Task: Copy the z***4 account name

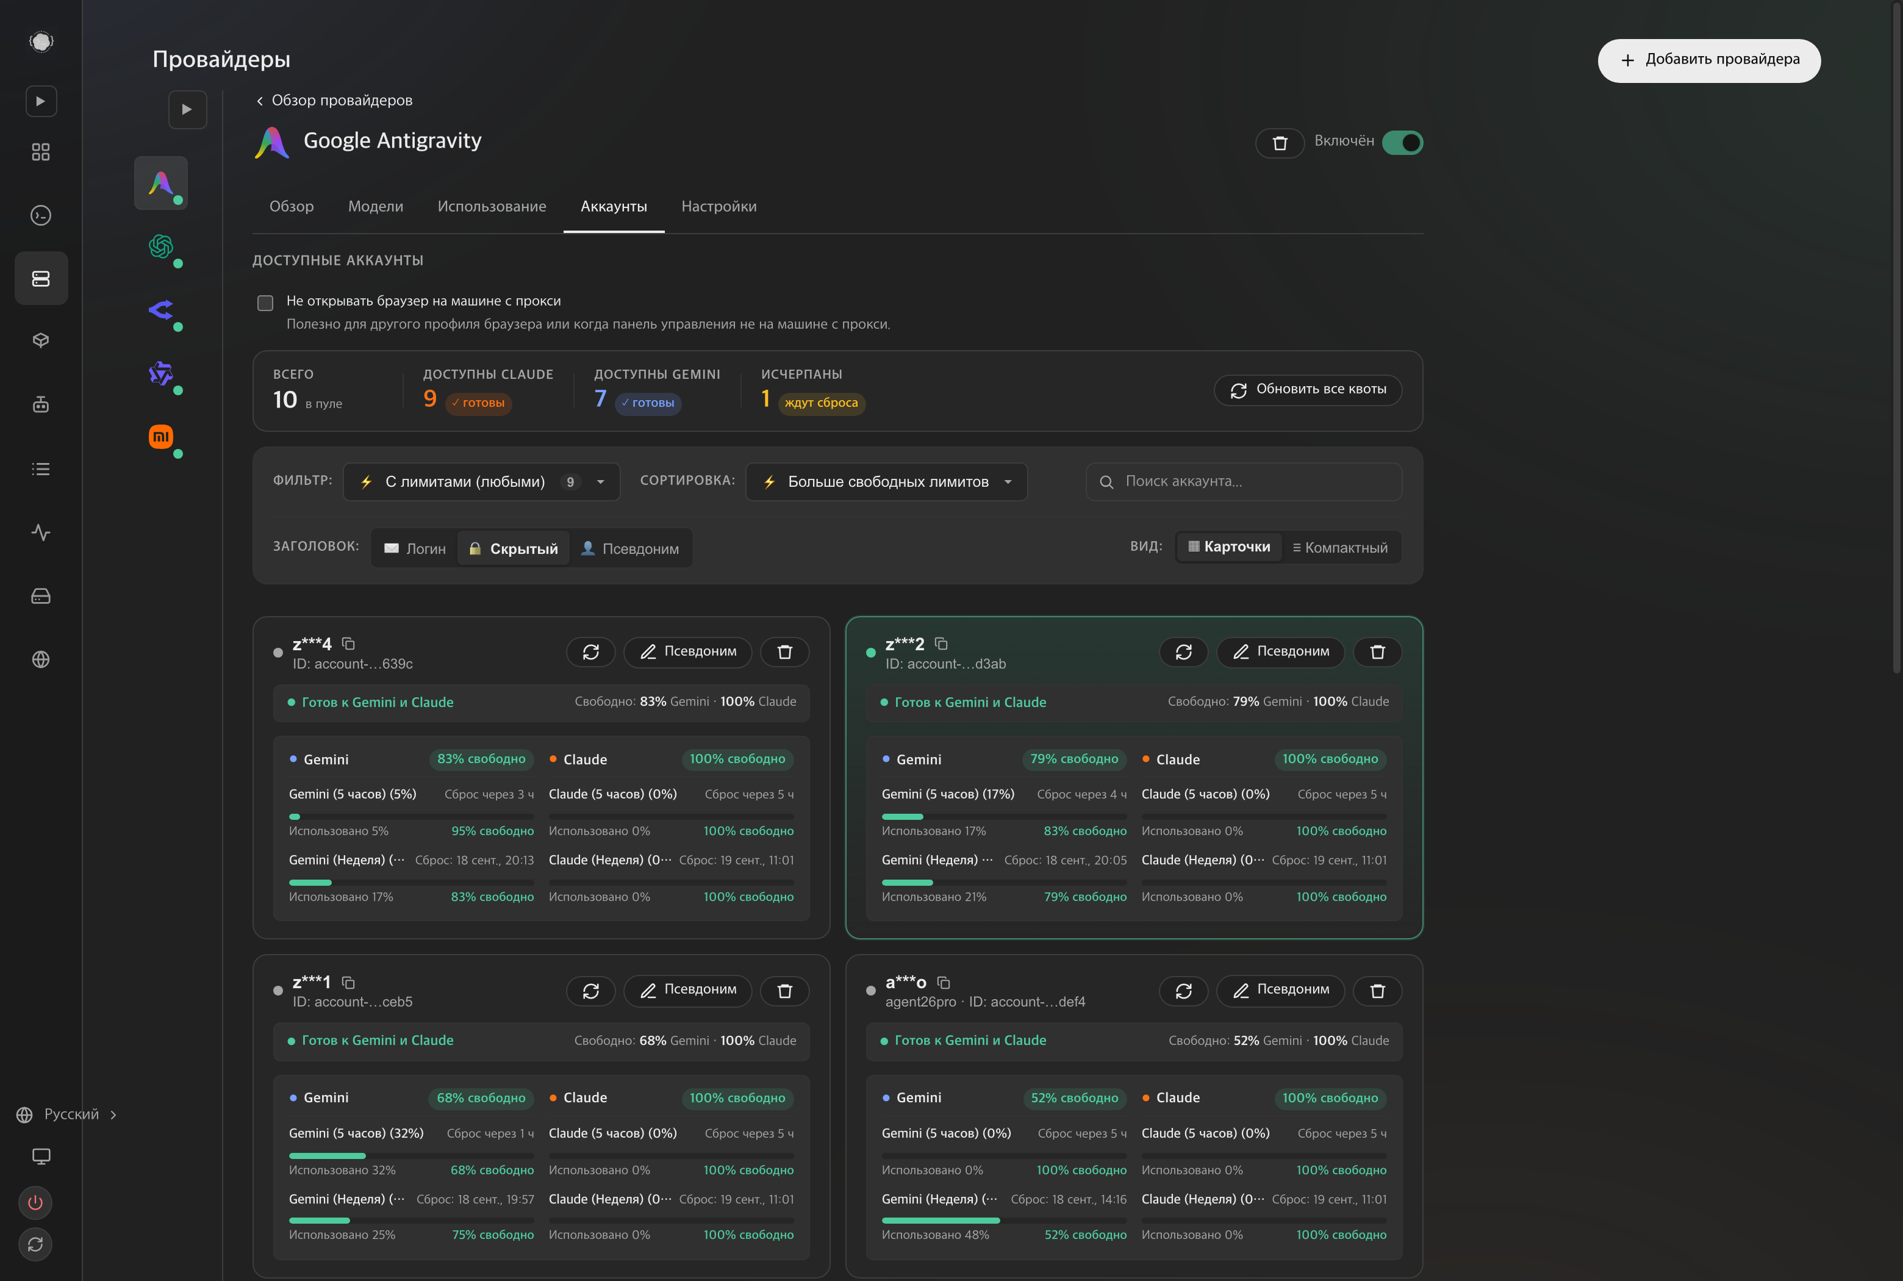Action: pyautogui.click(x=349, y=644)
